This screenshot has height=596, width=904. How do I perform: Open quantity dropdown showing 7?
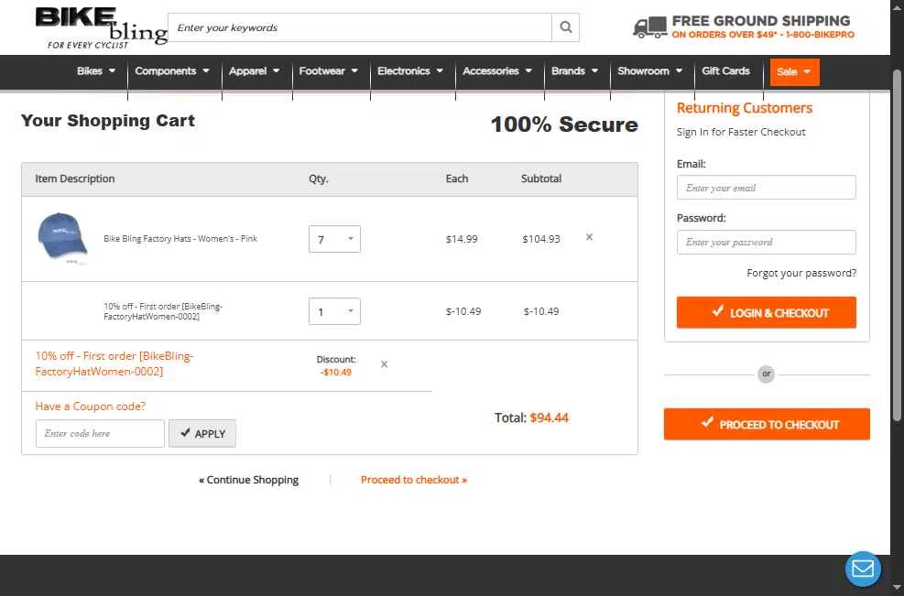coord(334,239)
